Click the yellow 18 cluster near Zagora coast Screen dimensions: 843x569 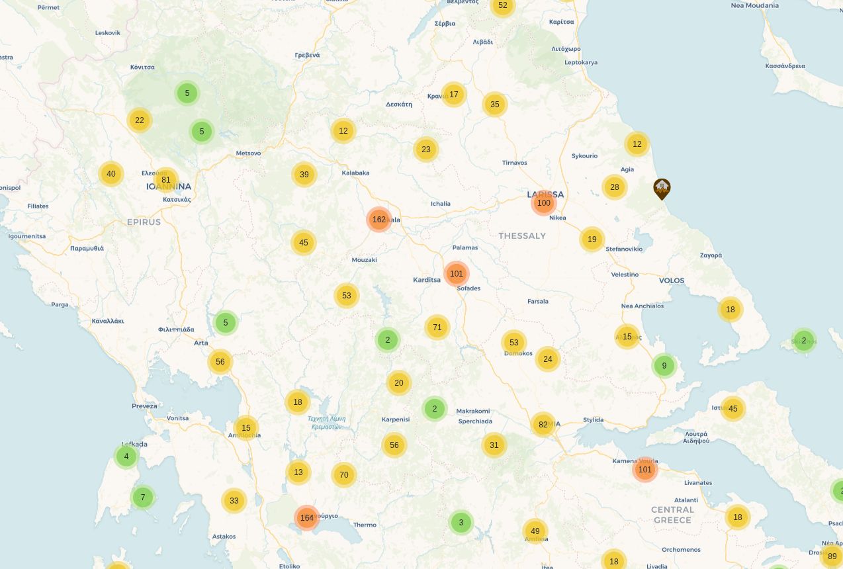coord(730,309)
